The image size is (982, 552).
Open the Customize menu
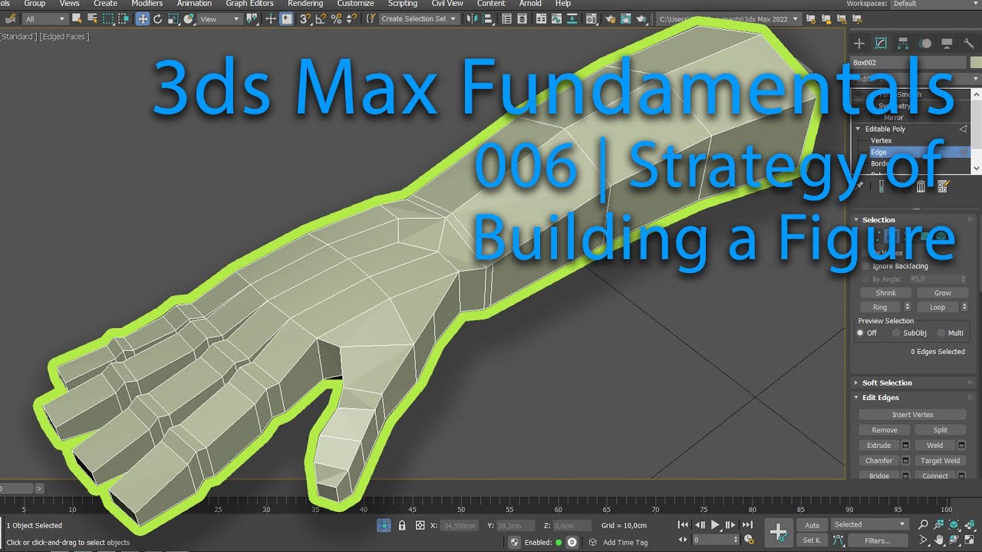[355, 4]
